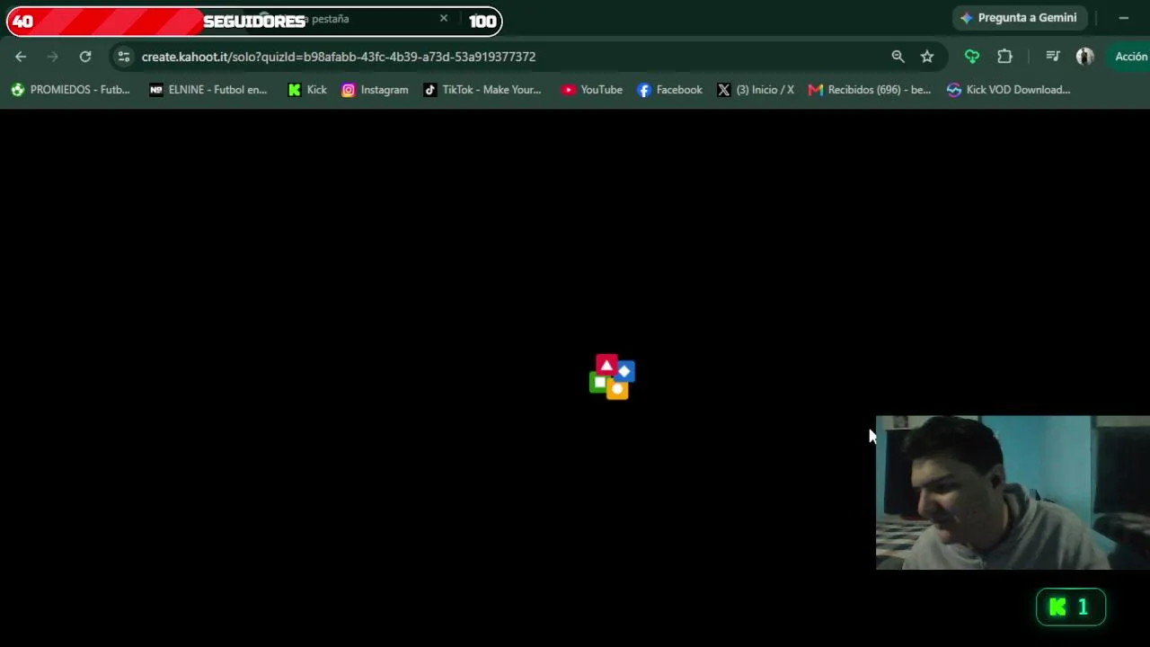Click the Seguidores follower goal bar

254,22
